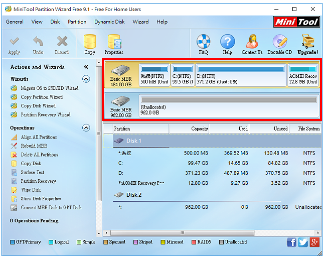
Task: Click the Apply checkmark icon
Action: pyautogui.click(x=14, y=42)
